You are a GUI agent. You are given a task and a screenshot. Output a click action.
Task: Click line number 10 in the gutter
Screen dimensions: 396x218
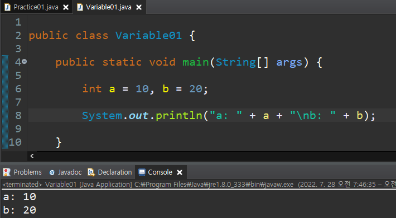15,142
